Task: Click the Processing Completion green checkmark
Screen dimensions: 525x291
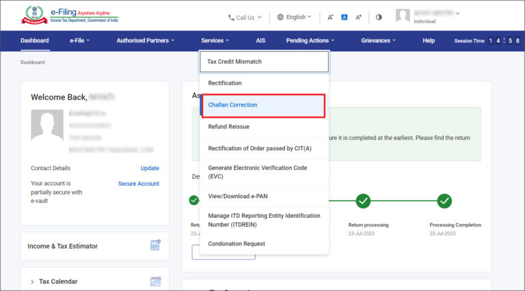Action: point(444,201)
